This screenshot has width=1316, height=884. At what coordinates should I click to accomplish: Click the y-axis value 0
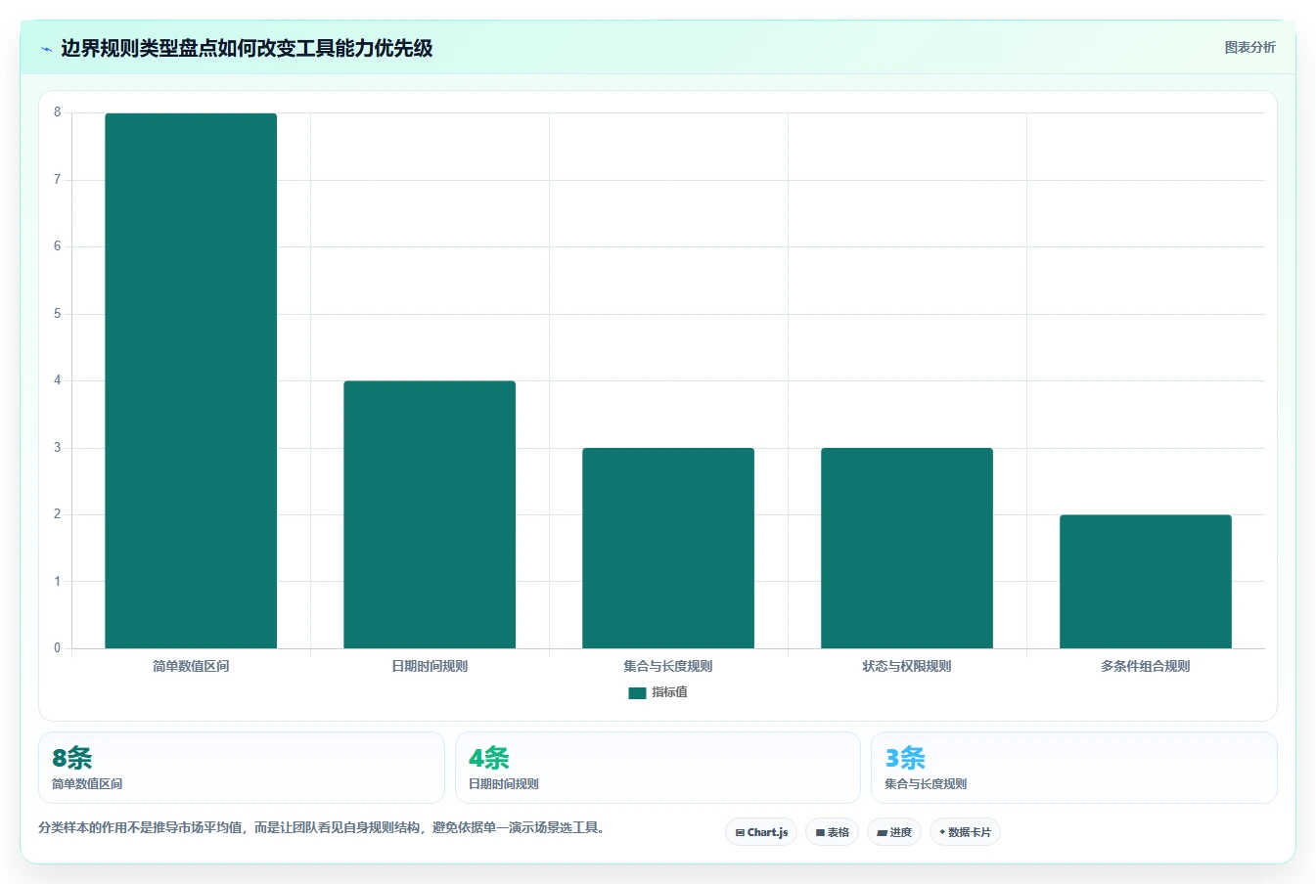coord(57,648)
